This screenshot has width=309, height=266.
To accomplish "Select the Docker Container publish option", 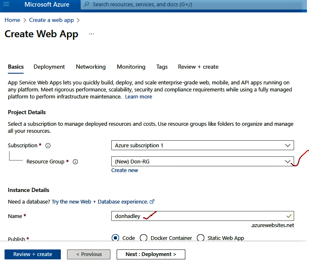I will point(144,238).
